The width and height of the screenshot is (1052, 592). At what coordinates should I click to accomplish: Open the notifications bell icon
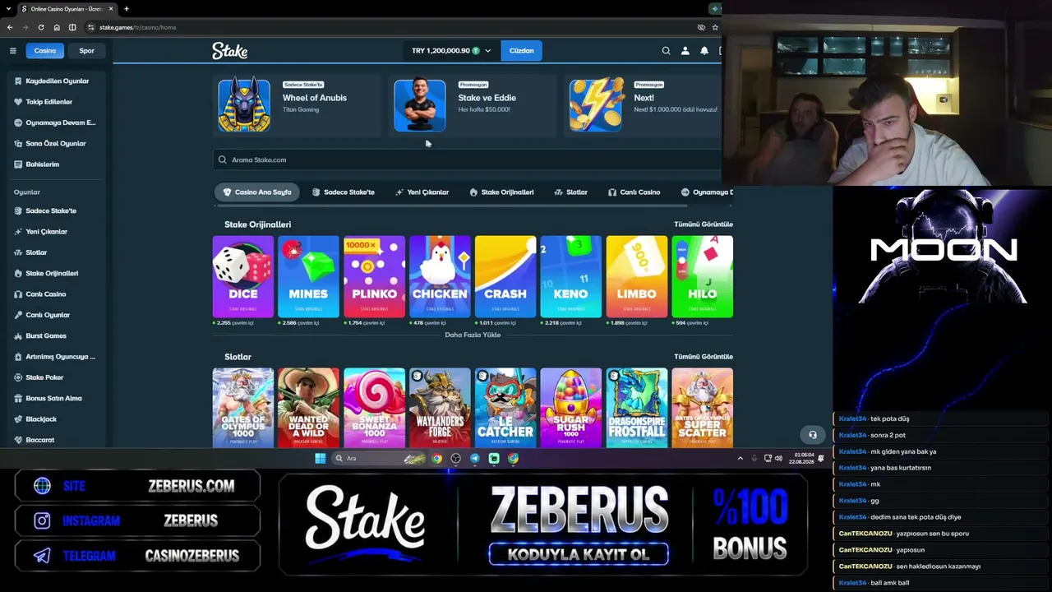(x=704, y=51)
